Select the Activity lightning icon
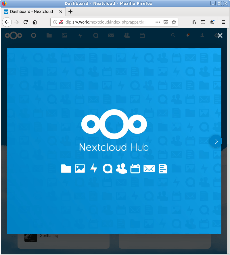 (80, 35)
